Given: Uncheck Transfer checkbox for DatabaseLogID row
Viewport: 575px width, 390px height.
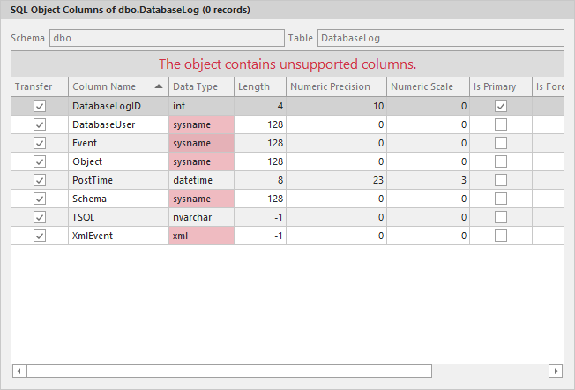Looking at the screenshot, I should click(40, 106).
